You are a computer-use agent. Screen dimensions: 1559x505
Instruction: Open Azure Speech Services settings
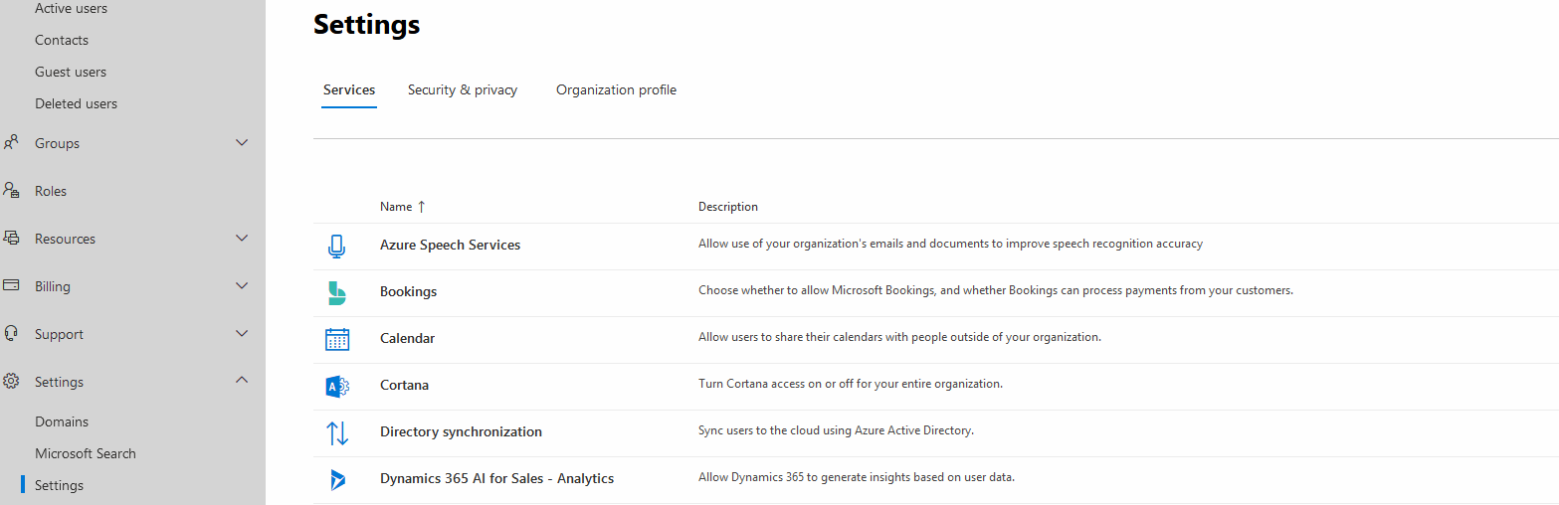[x=450, y=245]
